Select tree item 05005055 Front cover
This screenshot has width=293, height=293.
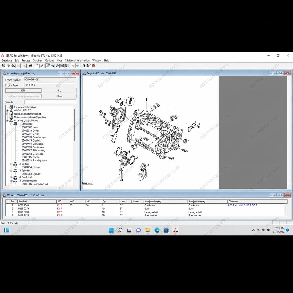click(33, 147)
